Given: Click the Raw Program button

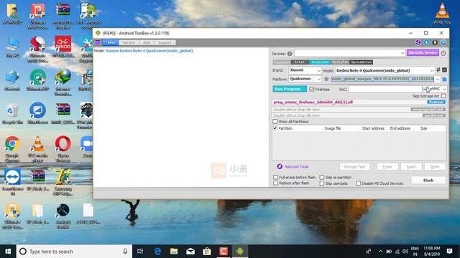Looking at the screenshot, I should coord(290,89).
